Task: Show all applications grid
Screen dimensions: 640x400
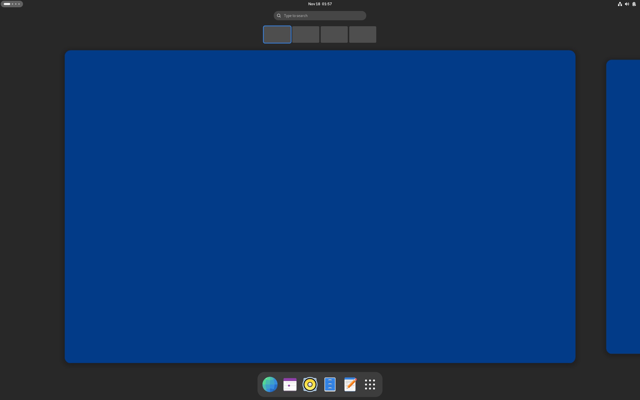Action: point(370,384)
